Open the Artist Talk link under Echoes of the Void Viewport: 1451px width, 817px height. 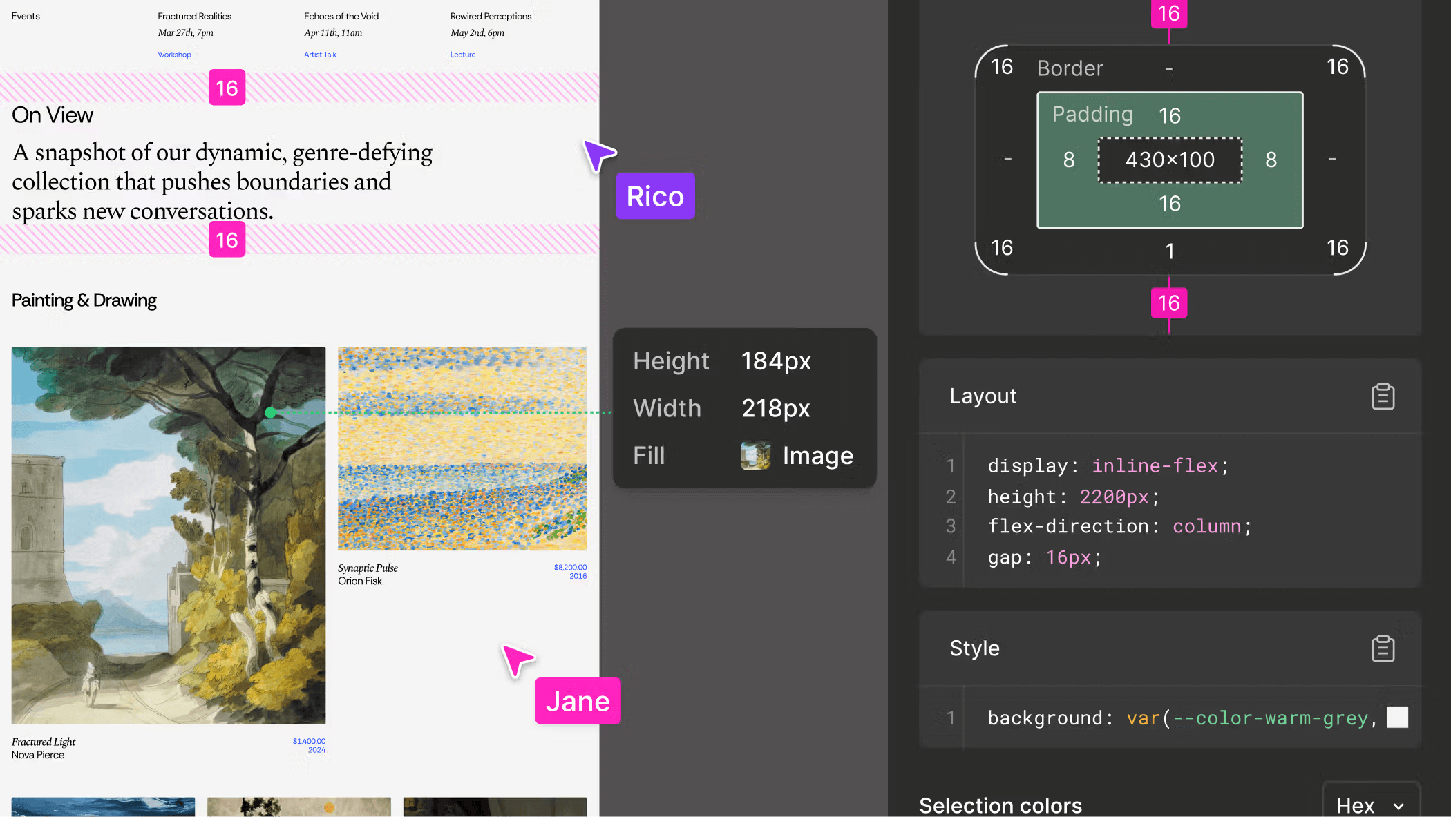coord(320,54)
